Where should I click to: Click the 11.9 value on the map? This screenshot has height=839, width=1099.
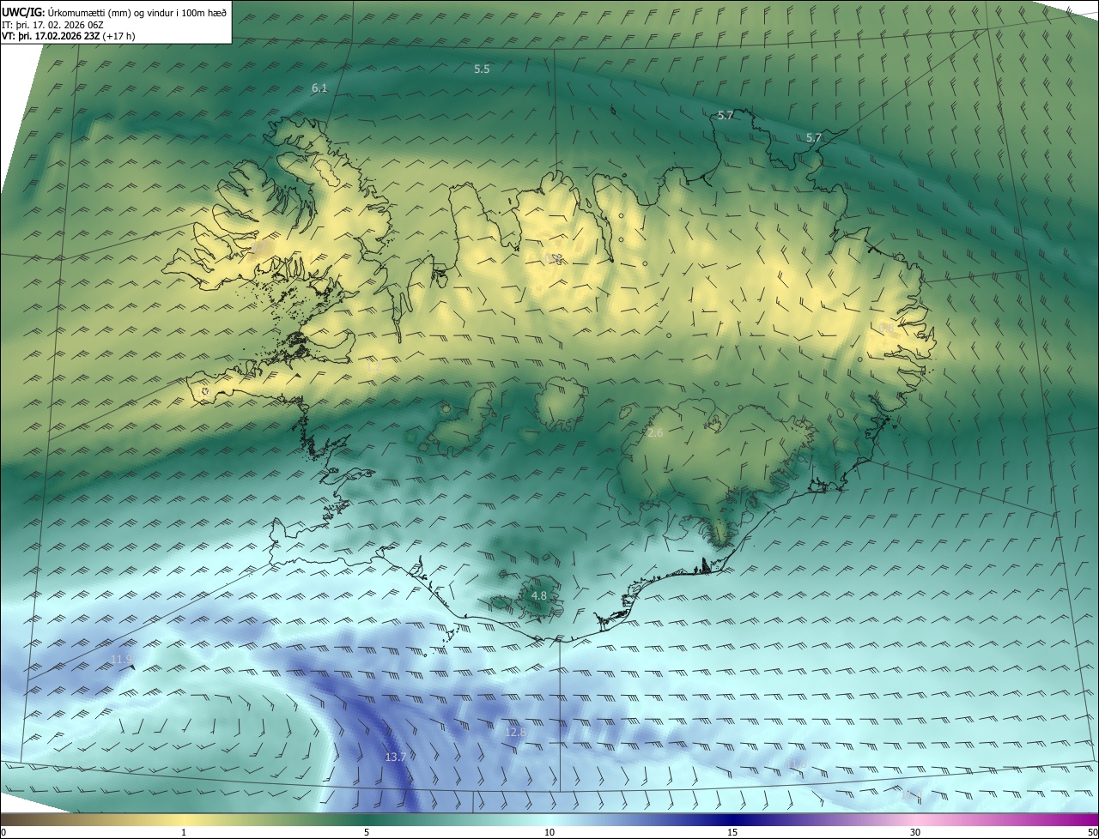(x=122, y=659)
